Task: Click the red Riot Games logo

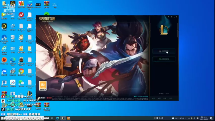Action: [x=49, y=98]
